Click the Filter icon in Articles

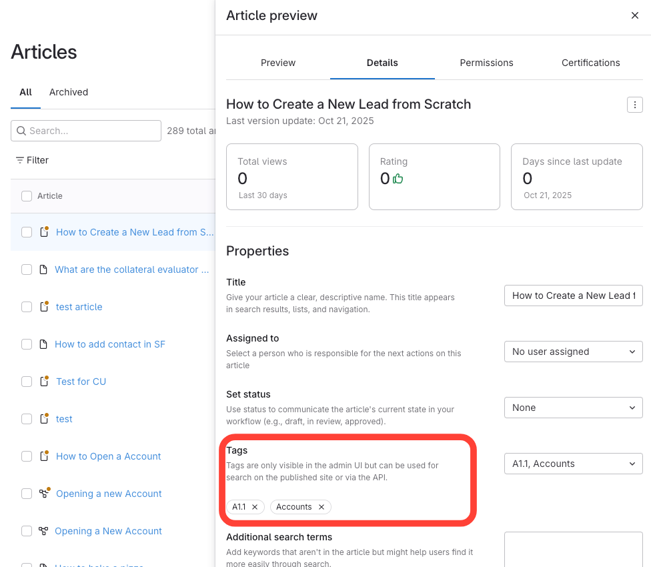pyautogui.click(x=20, y=160)
